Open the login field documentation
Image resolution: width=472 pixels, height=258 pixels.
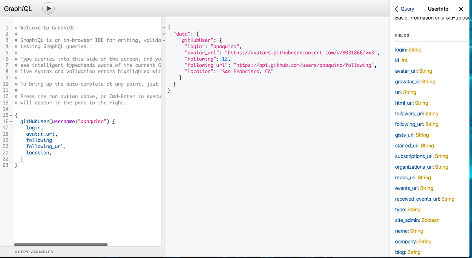click(400, 50)
